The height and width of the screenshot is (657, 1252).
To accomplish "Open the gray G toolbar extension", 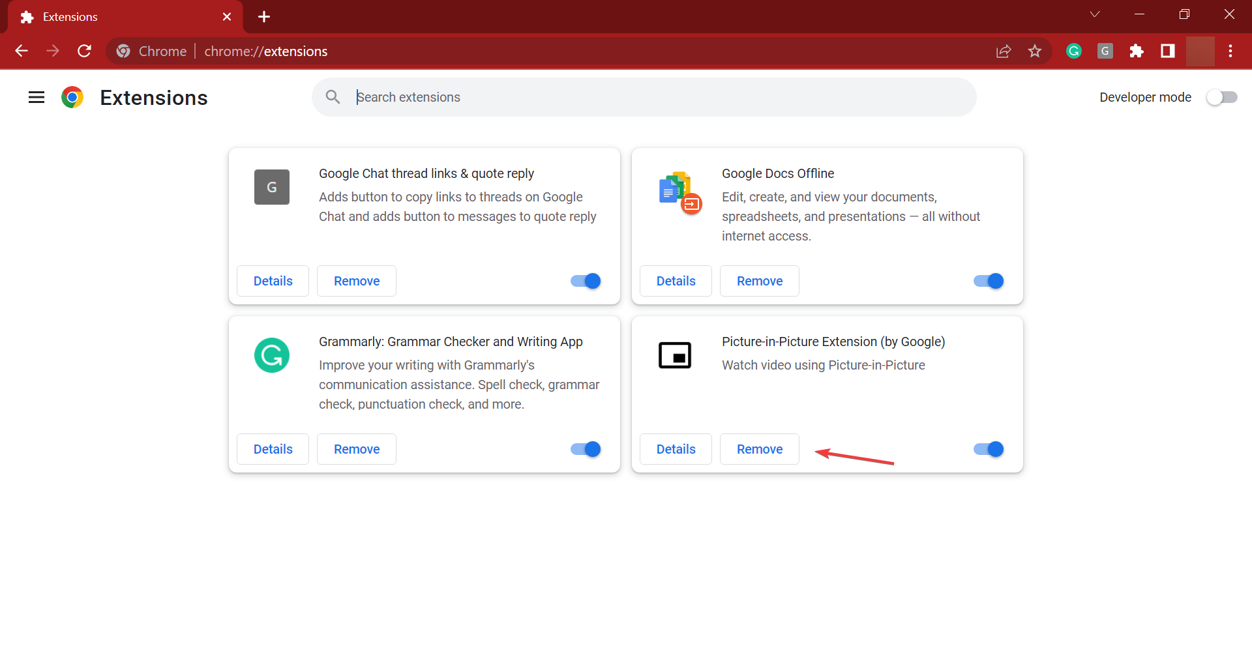I will 1105,51.
